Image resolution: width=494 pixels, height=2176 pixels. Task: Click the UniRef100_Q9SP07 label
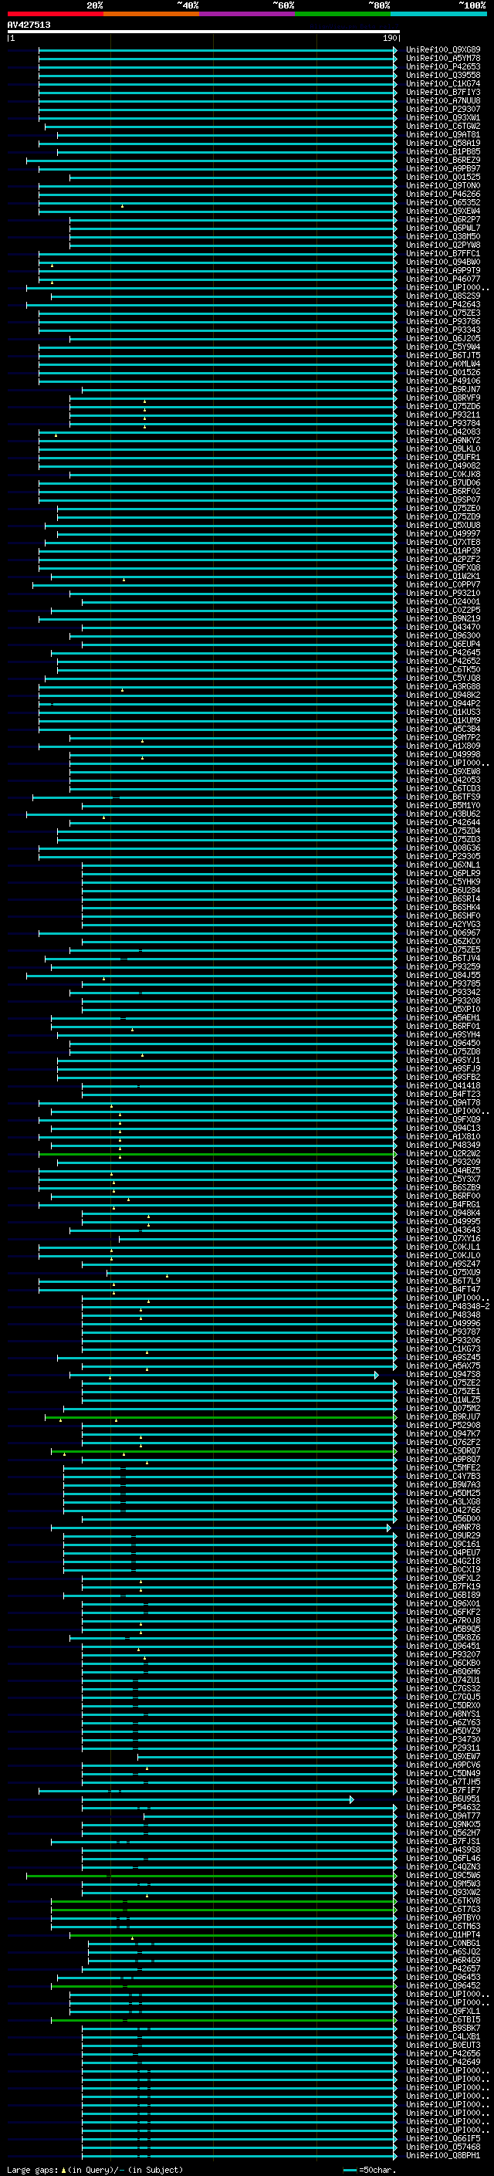coord(443,499)
